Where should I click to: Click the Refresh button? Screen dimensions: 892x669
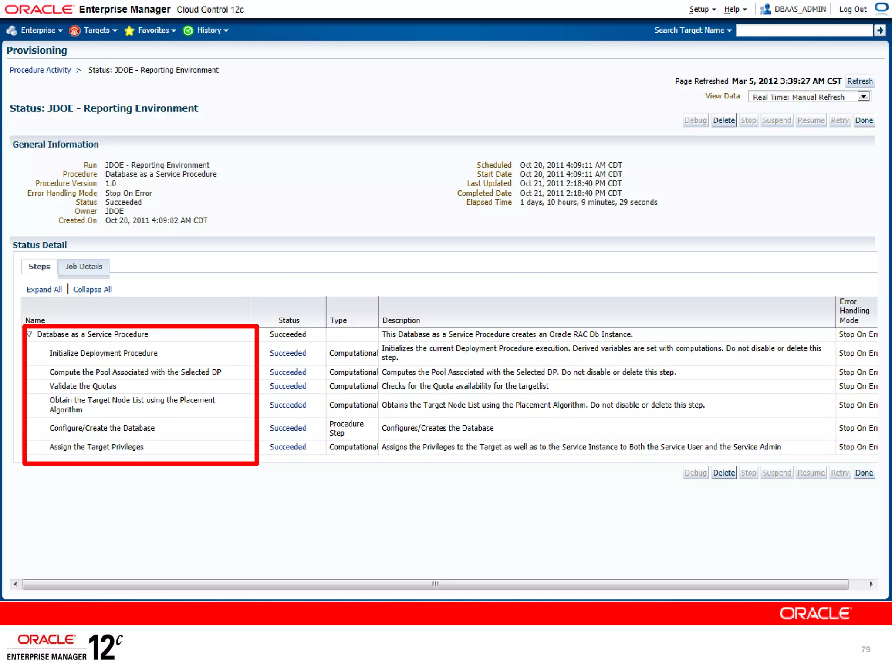[x=860, y=81]
